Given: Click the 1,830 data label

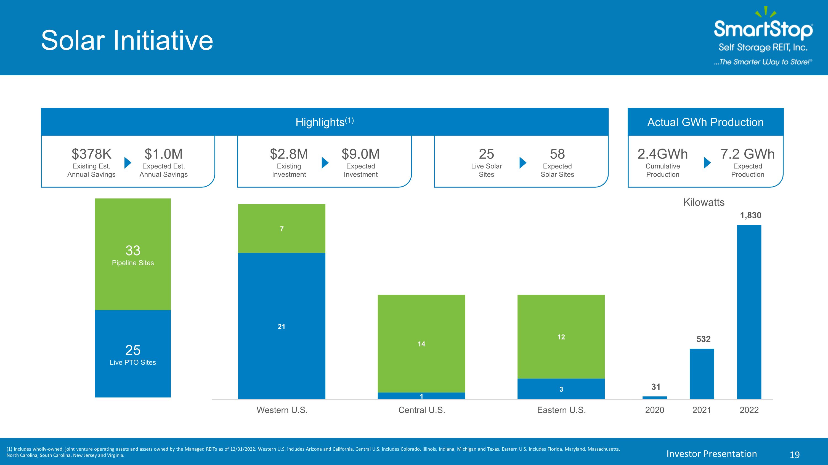Looking at the screenshot, I should coord(750,215).
